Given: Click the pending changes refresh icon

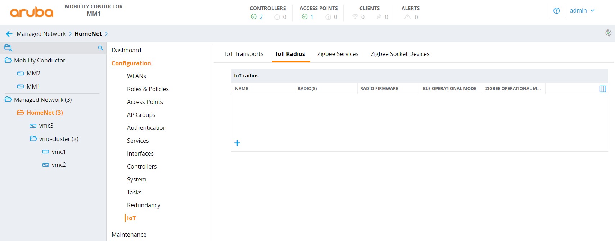Looking at the screenshot, I should [x=608, y=33].
